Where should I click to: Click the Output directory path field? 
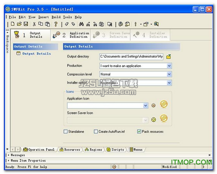tap(131, 57)
